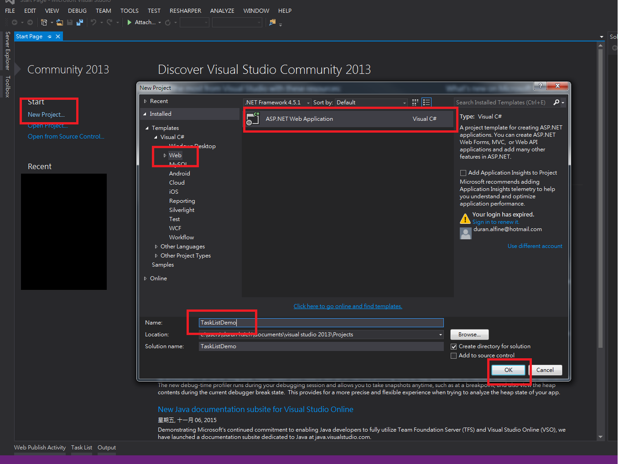The width and height of the screenshot is (619, 464).
Task: Open Web Publish Activity bottom tab
Action: click(40, 448)
